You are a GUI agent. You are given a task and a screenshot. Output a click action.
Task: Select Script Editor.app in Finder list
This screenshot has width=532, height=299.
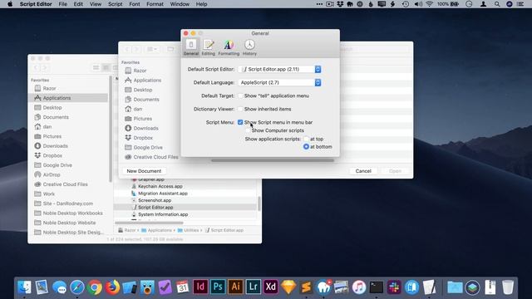(x=185, y=207)
